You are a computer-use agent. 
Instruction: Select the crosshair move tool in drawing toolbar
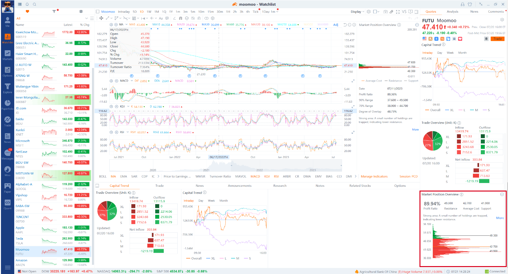click(101, 18)
